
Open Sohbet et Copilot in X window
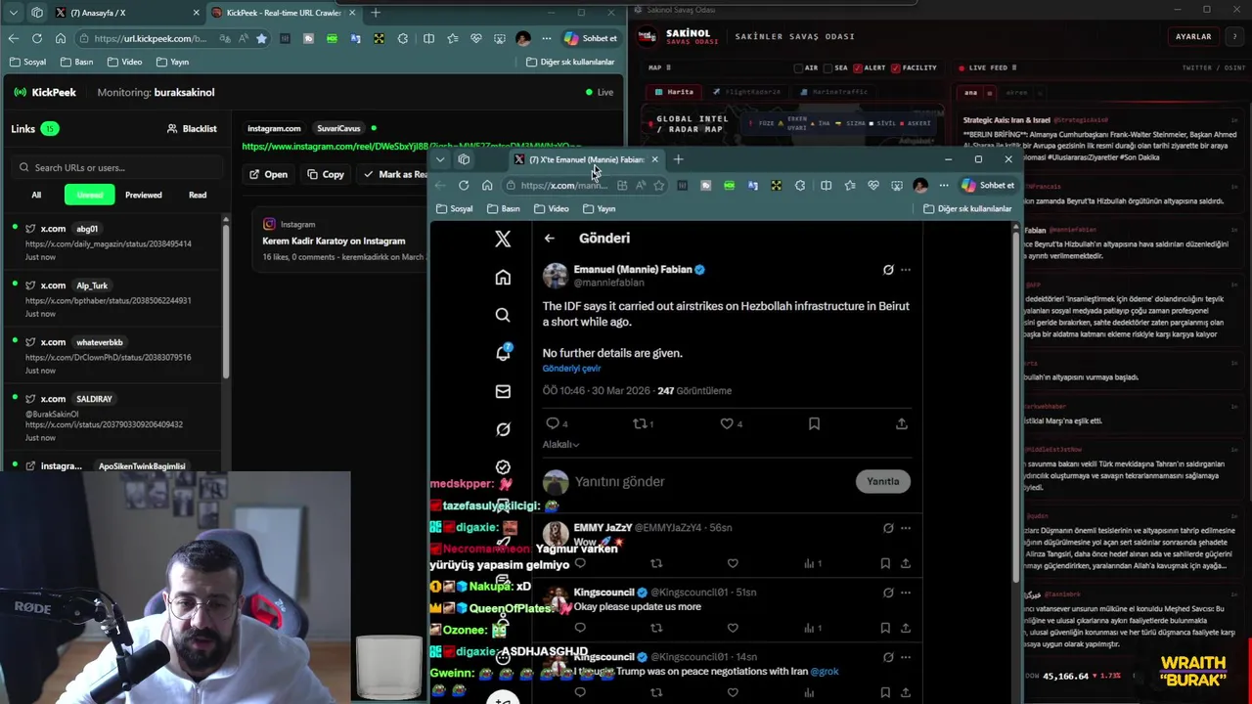988,186
